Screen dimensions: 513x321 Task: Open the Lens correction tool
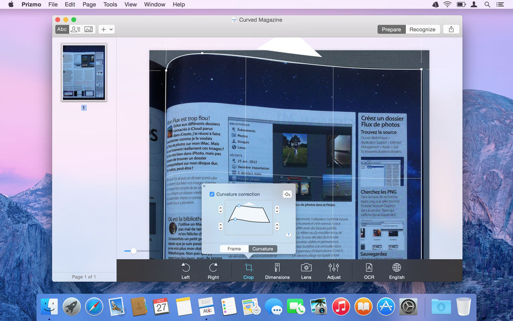[306, 271]
